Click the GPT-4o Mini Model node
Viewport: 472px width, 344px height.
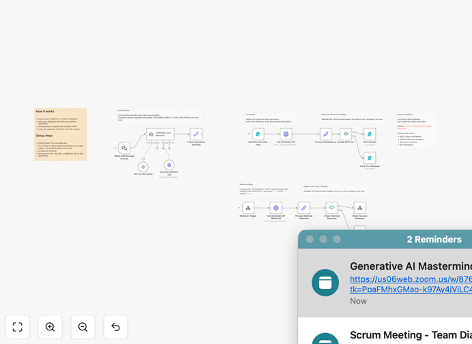coord(143,167)
